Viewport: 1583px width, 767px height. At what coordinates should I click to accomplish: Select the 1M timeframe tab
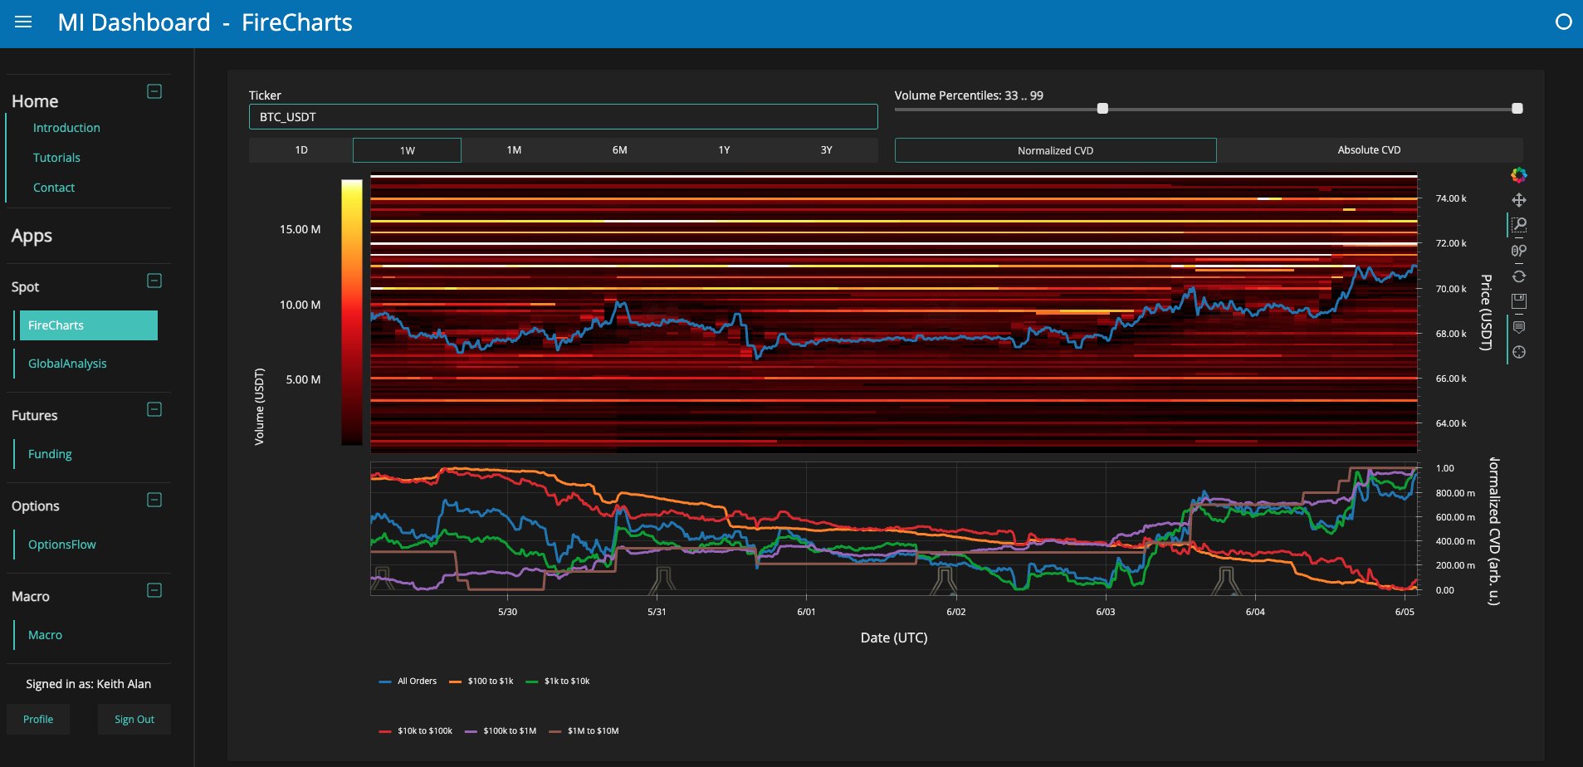(514, 150)
